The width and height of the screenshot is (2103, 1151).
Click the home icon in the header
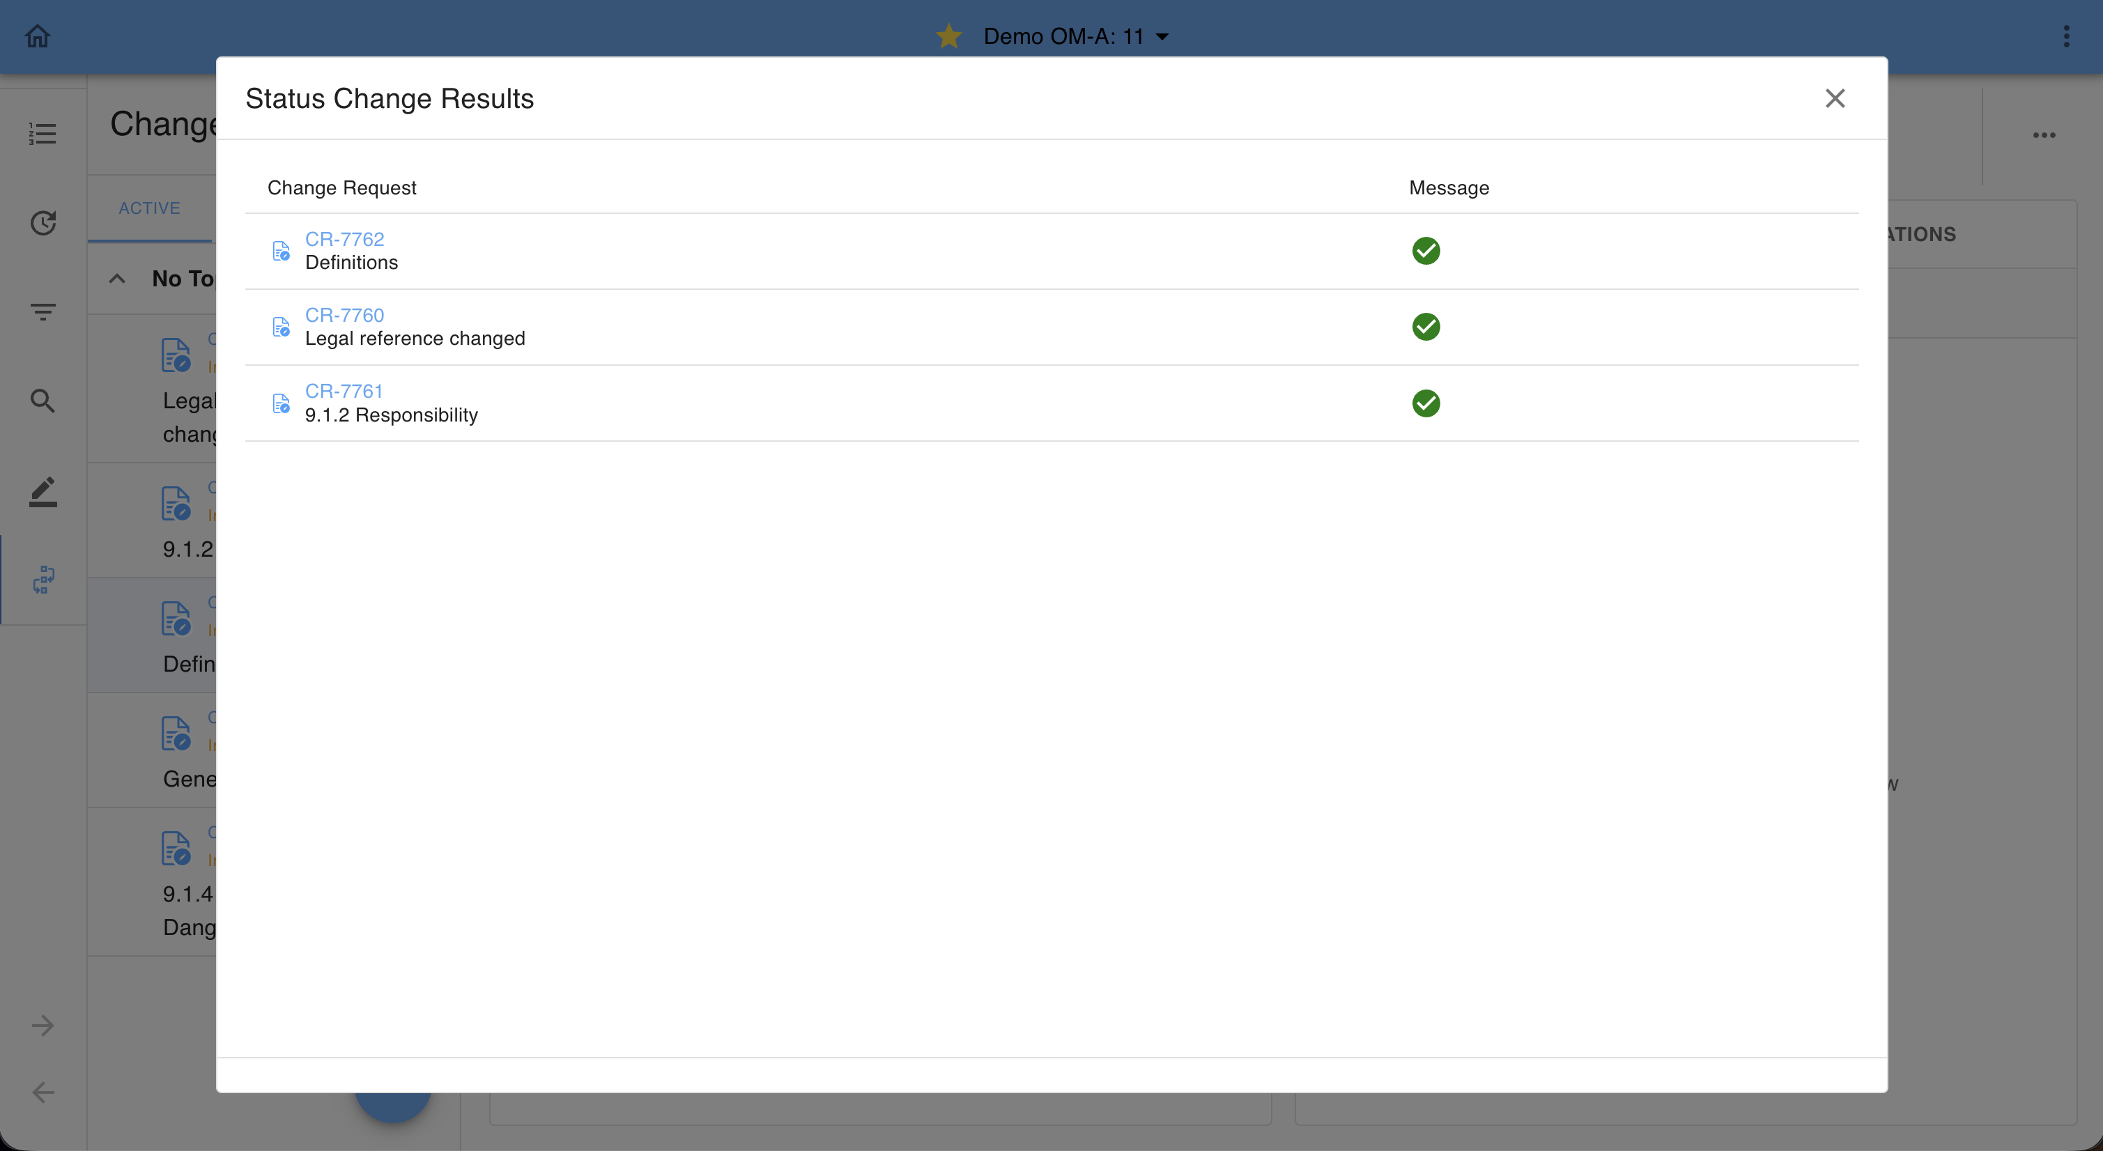[x=38, y=36]
